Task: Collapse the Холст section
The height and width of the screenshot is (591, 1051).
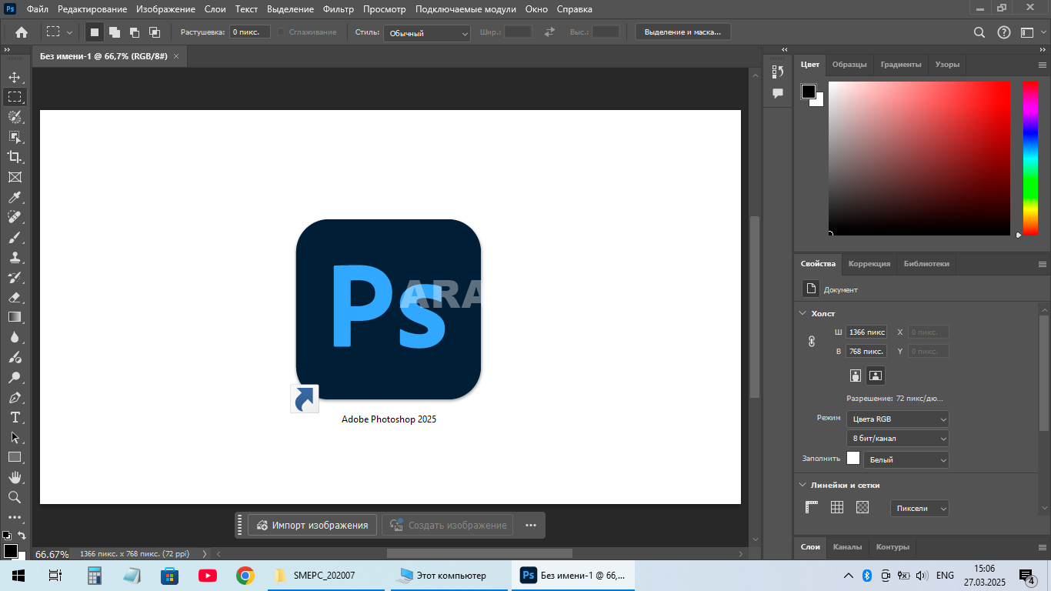Action: point(802,313)
